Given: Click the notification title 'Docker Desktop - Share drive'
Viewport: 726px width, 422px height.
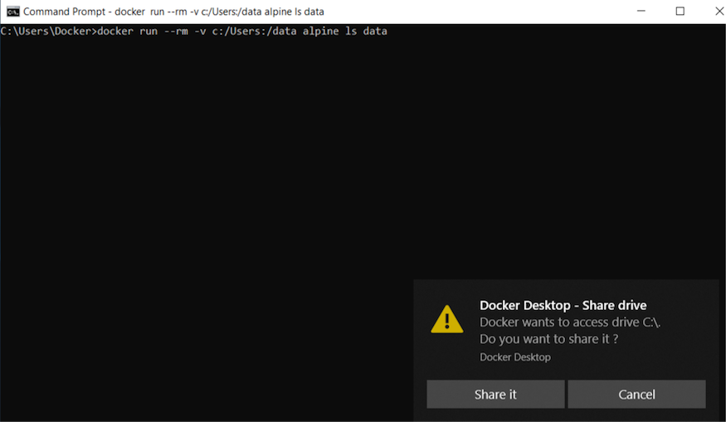Looking at the screenshot, I should [563, 305].
